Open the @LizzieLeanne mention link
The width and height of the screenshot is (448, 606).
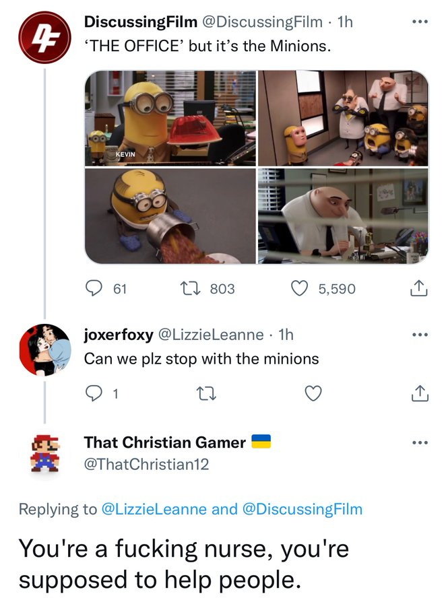[154, 509]
